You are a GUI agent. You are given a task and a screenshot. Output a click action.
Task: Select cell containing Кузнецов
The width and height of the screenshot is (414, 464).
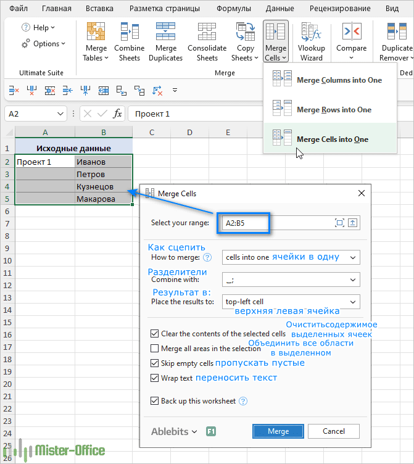tap(104, 186)
